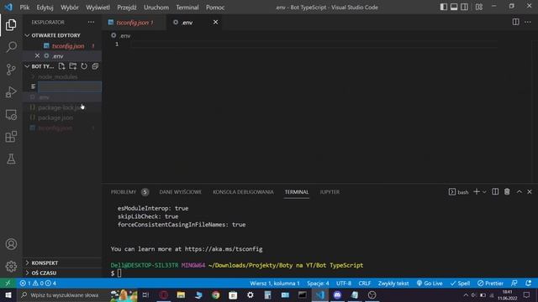Viewport: 538px width, 302px height.
Task: Open Remote Explorer view icon
Action: (x=11, y=114)
